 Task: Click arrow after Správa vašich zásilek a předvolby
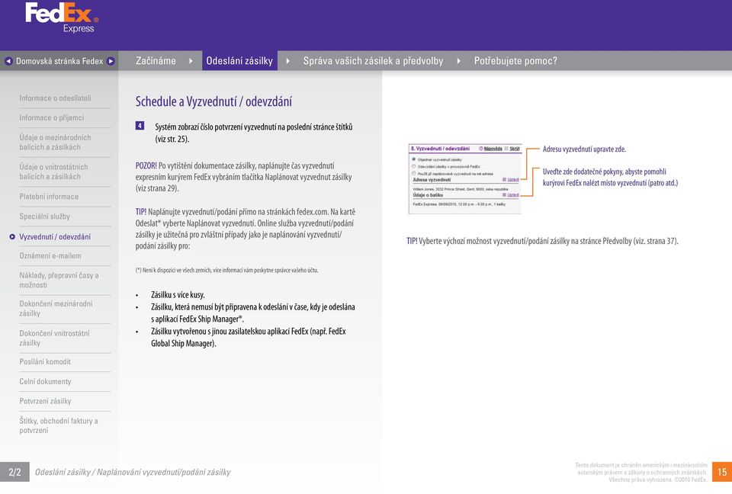point(459,61)
